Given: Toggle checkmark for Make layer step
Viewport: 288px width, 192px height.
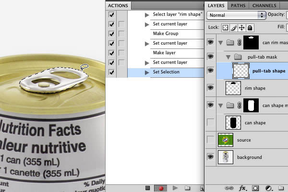Looking at the screenshot, I should point(111,53).
